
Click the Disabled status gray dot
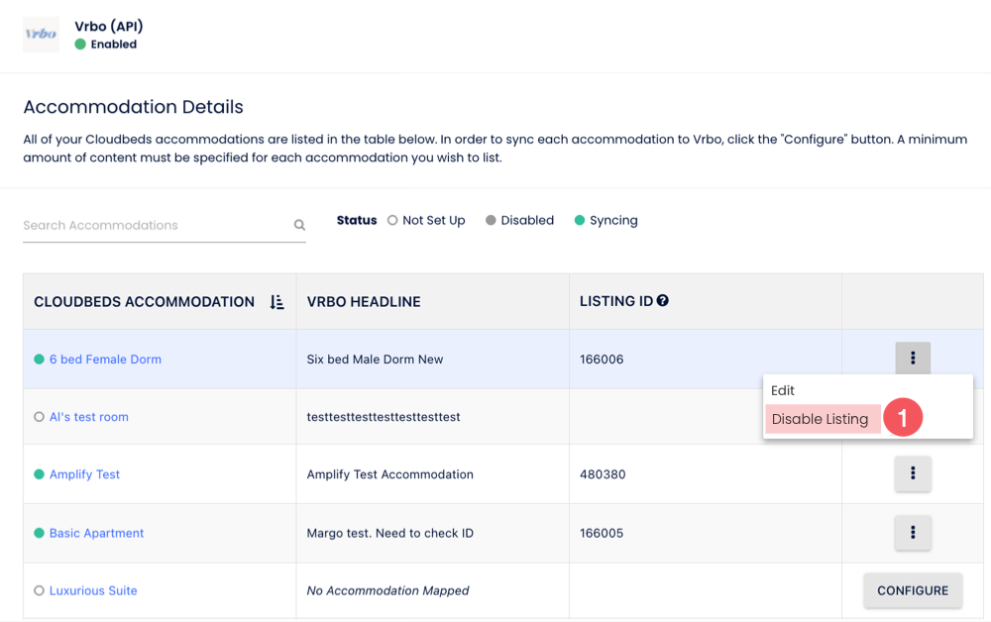click(491, 220)
